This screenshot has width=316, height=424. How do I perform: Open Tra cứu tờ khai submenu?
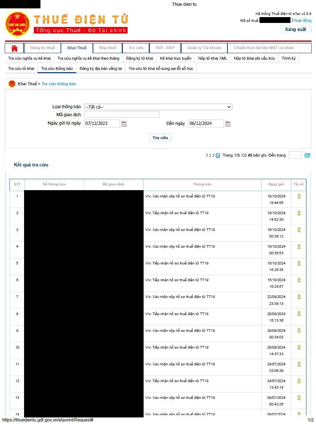[21, 68]
